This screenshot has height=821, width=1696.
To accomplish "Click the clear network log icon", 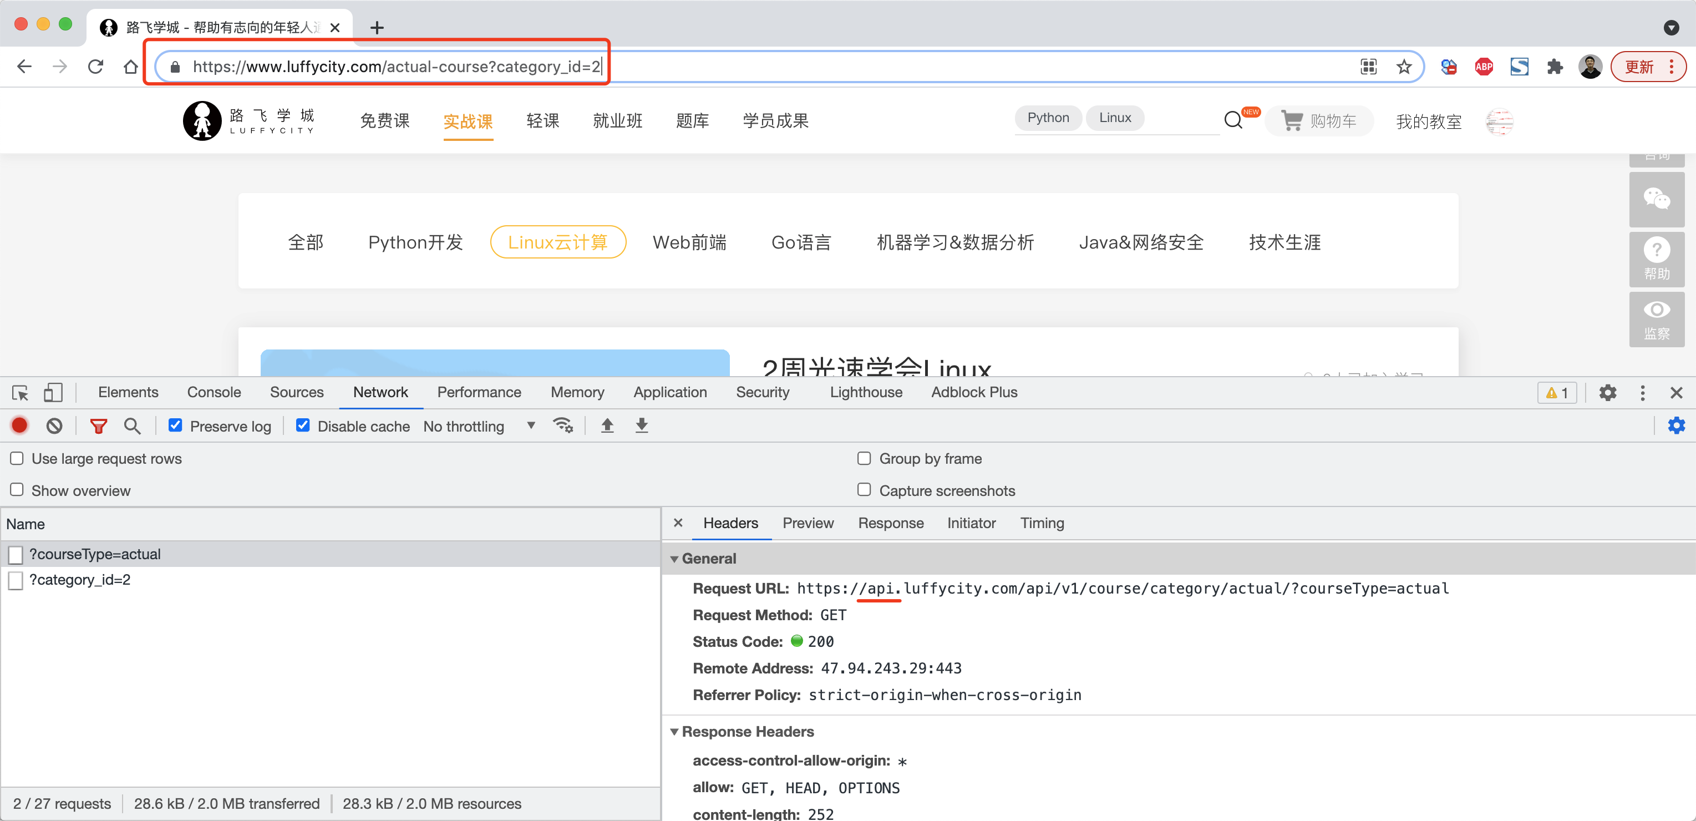I will [x=55, y=426].
